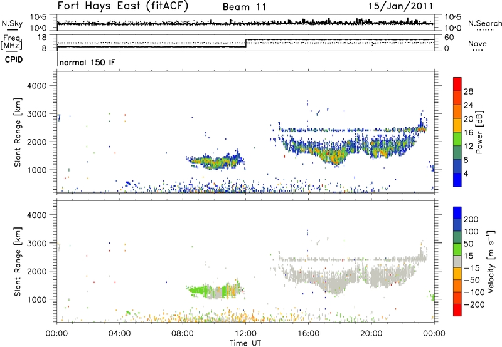Image resolution: width=502 pixels, height=347 pixels.
Task: Select the '60' tick on the Nave axis
Action: [449, 38]
